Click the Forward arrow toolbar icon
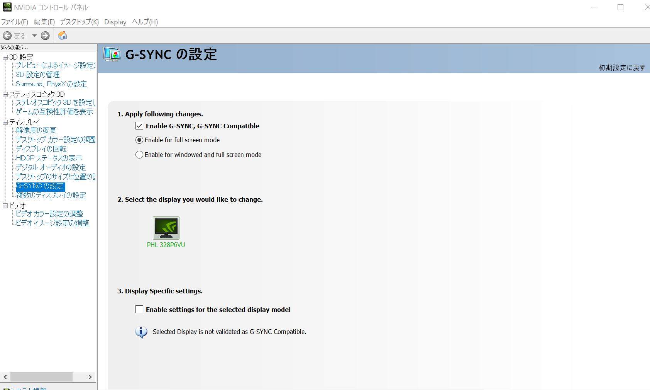650x390 pixels. click(x=45, y=36)
